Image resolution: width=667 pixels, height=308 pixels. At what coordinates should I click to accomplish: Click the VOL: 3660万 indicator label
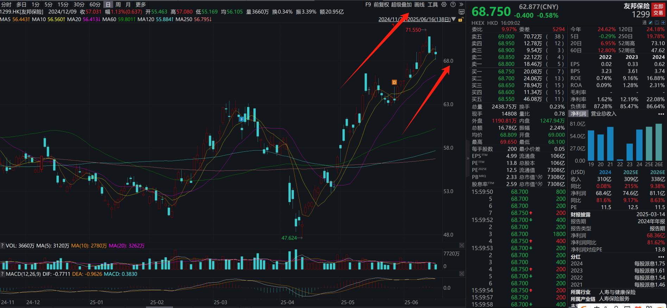click(x=20, y=246)
